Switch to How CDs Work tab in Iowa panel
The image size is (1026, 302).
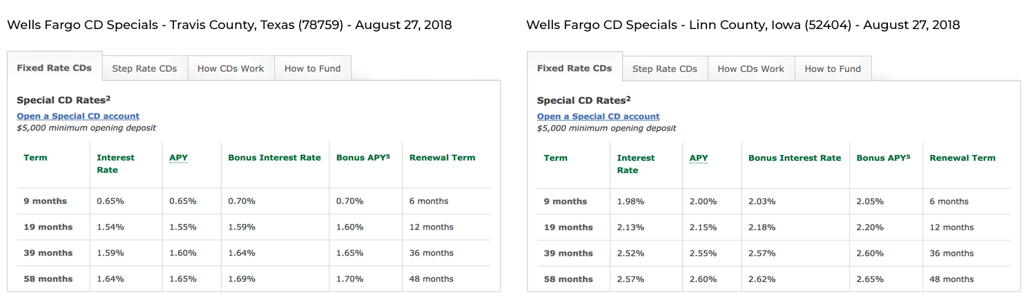point(751,68)
